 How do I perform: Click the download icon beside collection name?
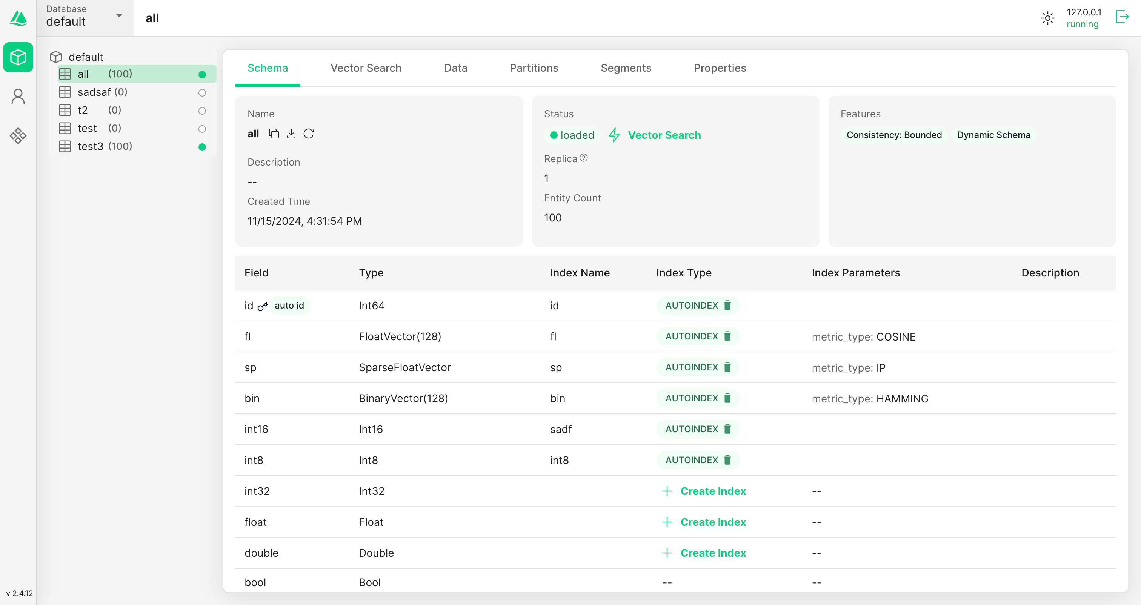click(291, 134)
